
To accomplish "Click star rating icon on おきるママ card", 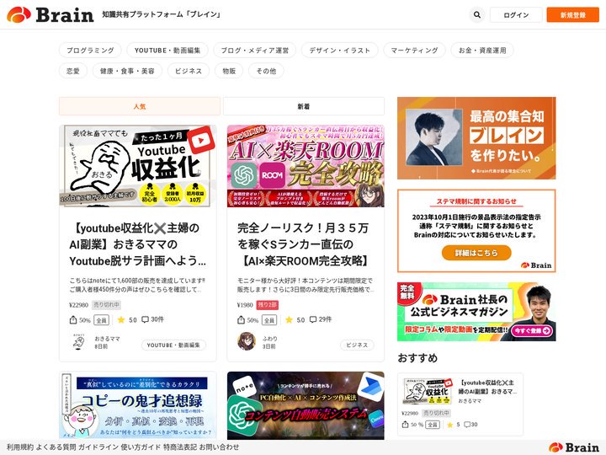I will [121, 319].
